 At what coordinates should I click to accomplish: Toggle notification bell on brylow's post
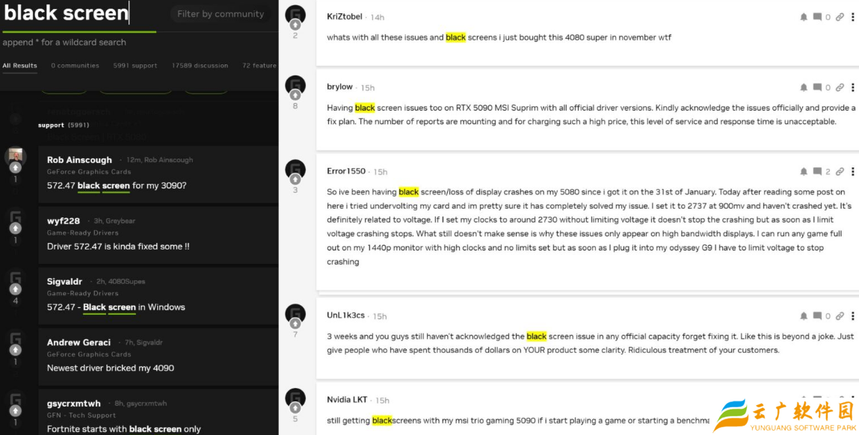(x=804, y=87)
